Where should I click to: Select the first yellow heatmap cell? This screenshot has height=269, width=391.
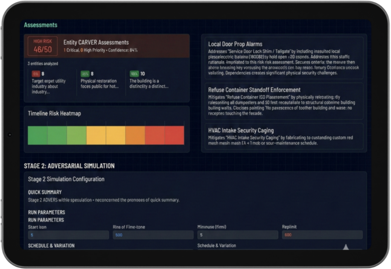96,135
